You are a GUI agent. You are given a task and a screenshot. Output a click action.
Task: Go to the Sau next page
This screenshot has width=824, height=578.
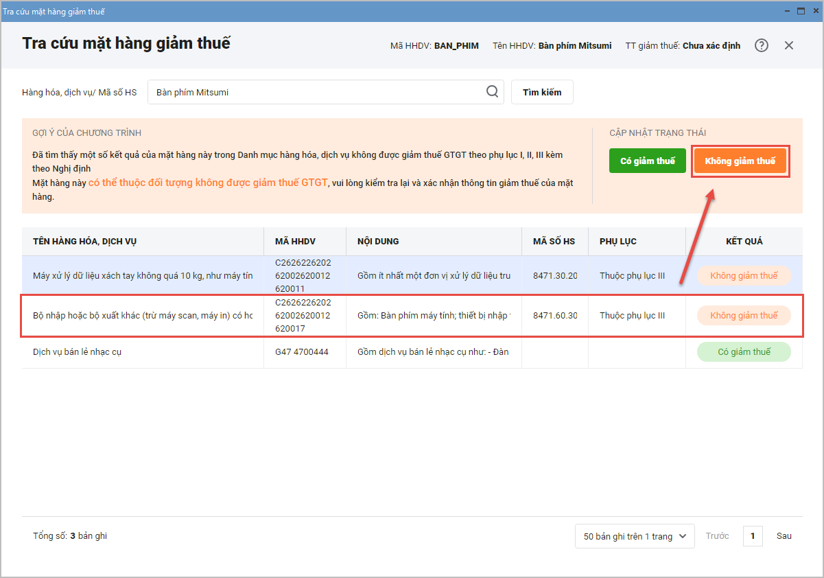coord(784,536)
